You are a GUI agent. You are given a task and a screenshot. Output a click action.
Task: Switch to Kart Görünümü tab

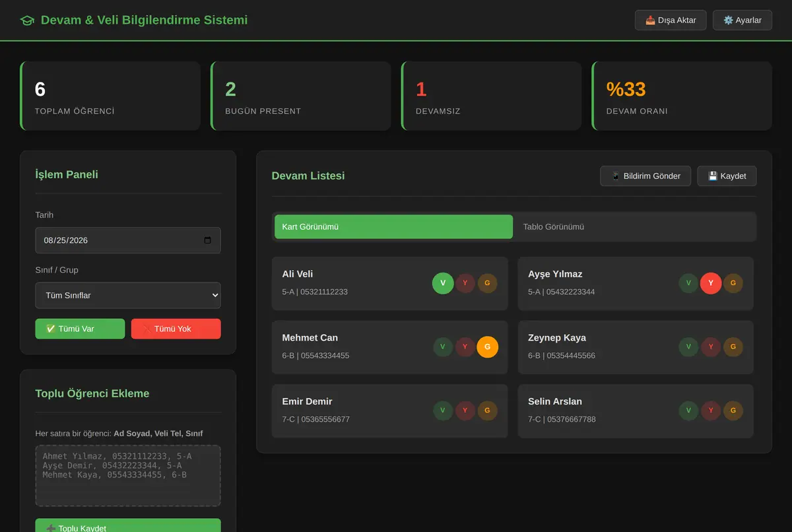393,226
